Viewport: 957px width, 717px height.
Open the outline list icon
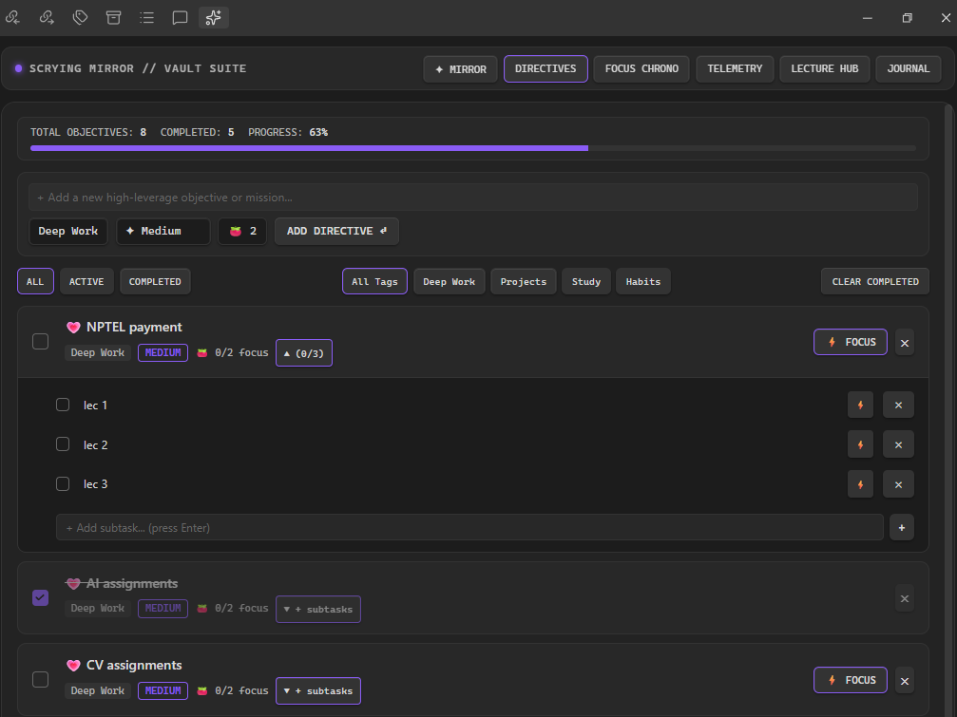click(x=146, y=18)
